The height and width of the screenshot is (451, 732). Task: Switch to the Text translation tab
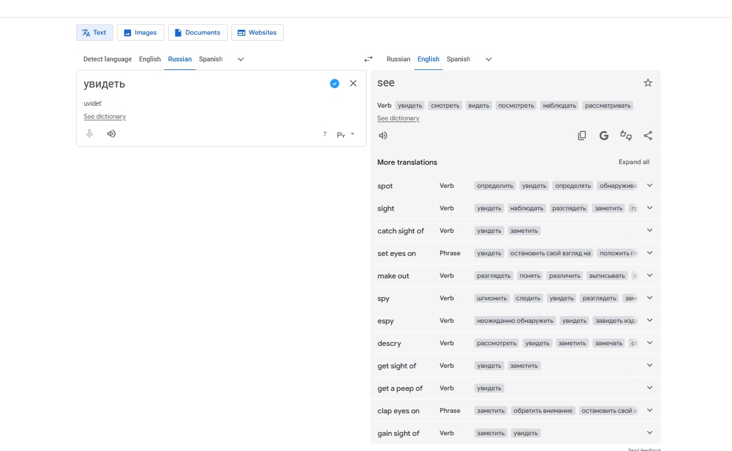click(x=94, y=32)
